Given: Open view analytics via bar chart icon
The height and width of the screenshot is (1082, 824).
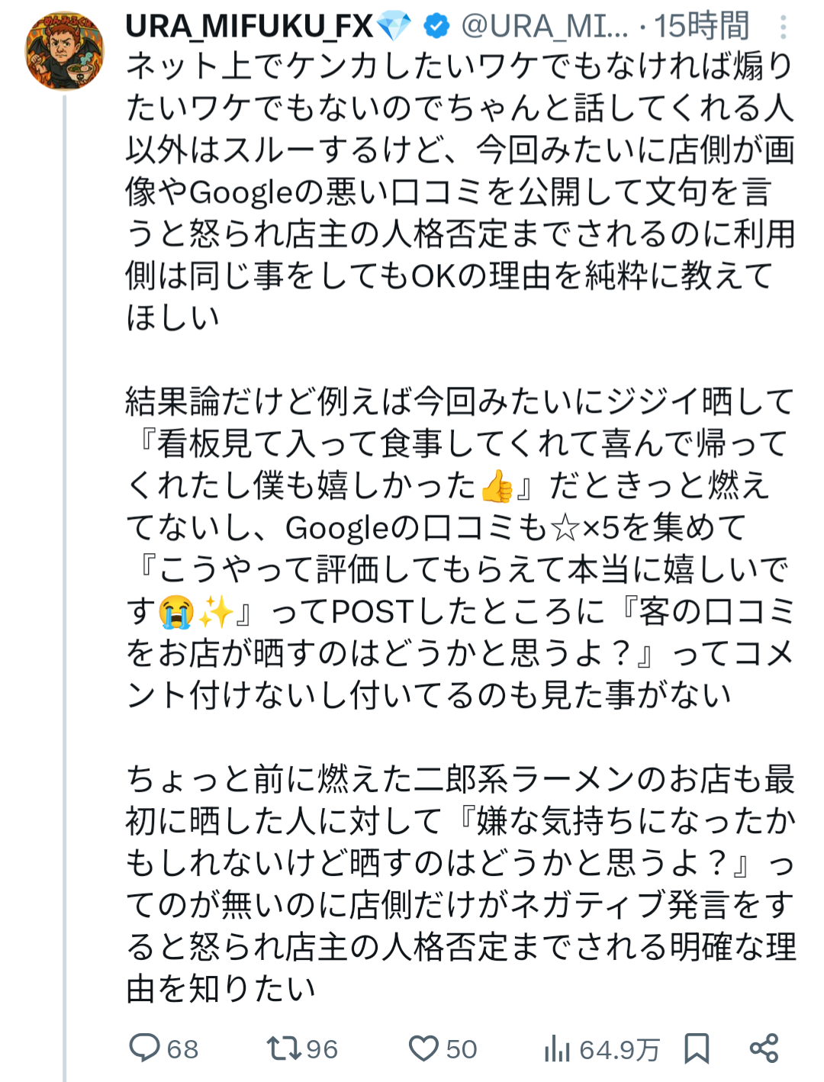Looking at the screenshot, I should pyautogui.click(x=557, y=1049).
